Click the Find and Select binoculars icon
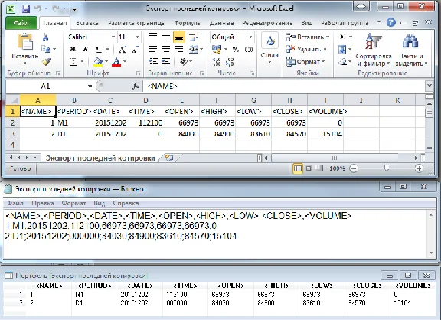This screenshot has height=320, width=441. coord(410,41)
